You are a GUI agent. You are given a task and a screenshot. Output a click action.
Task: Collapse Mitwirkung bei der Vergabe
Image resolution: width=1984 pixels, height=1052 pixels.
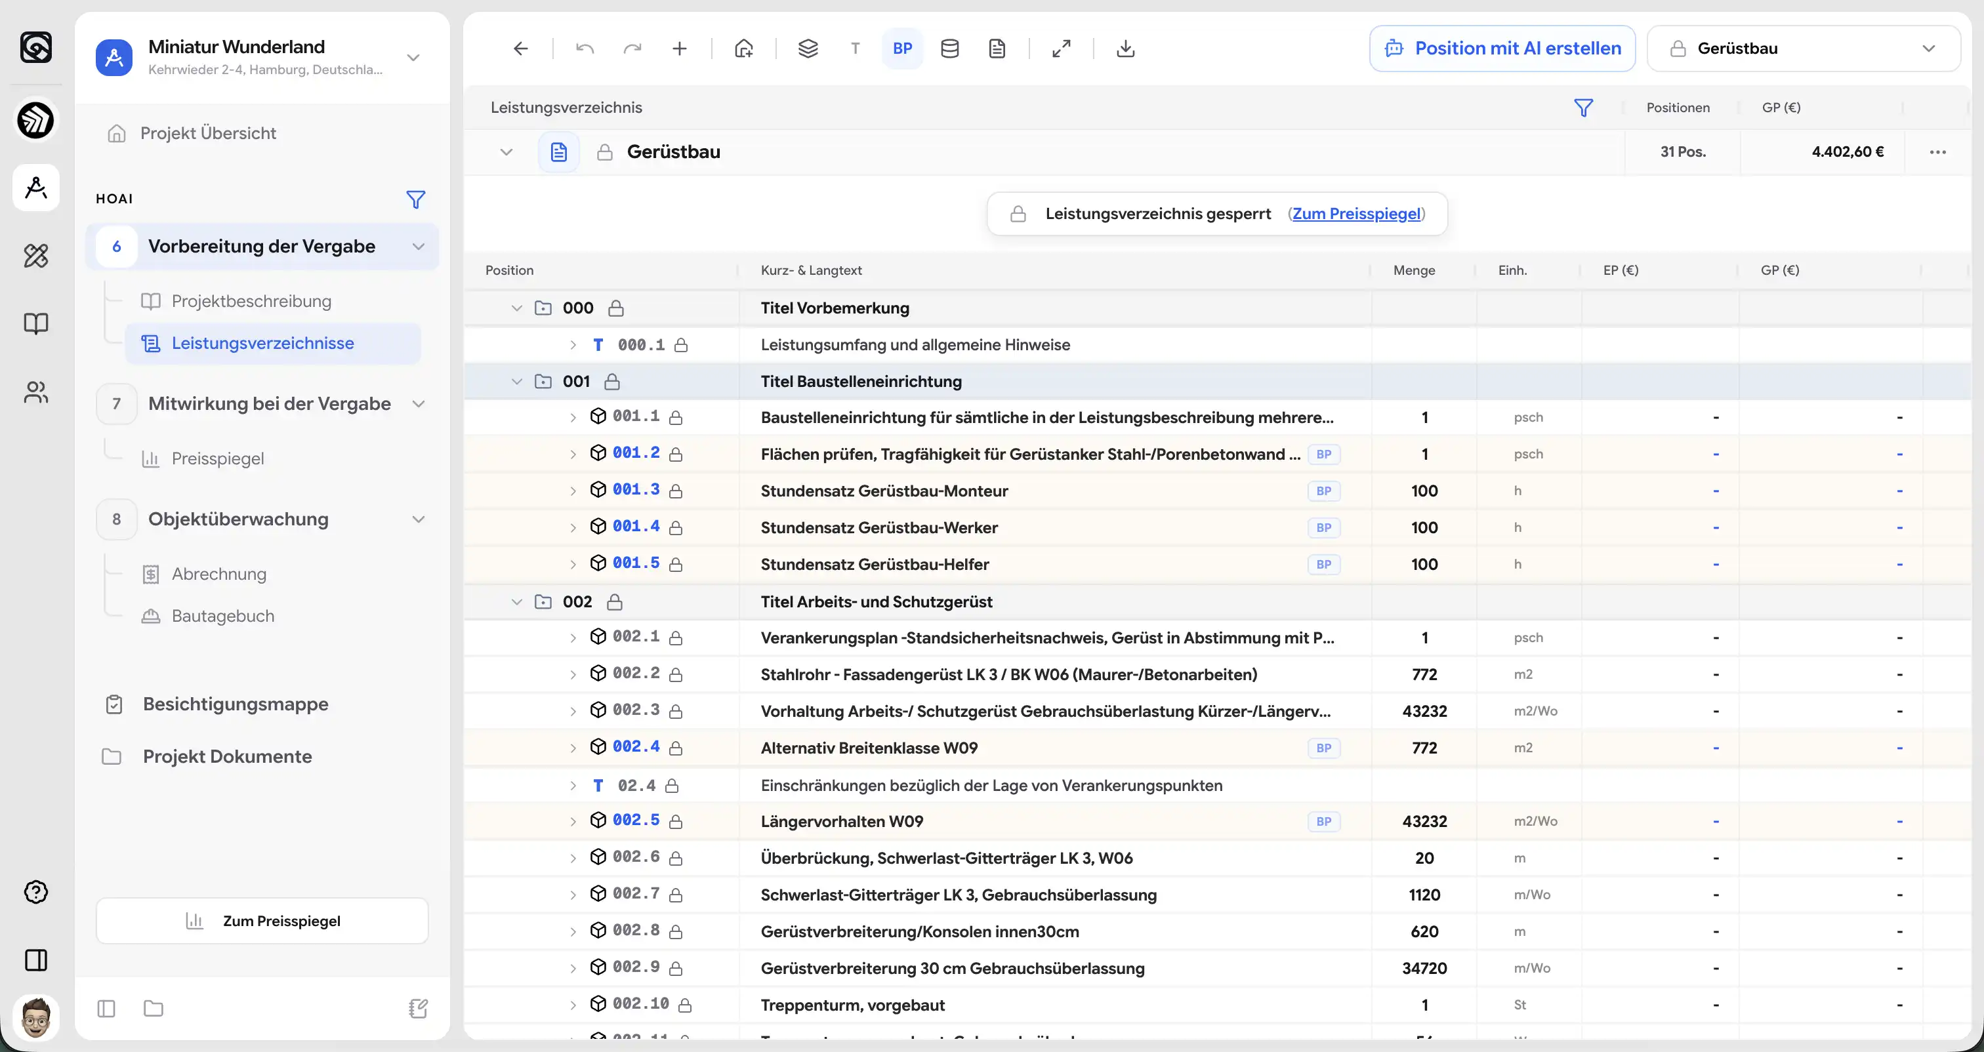(x=418, y=403)
